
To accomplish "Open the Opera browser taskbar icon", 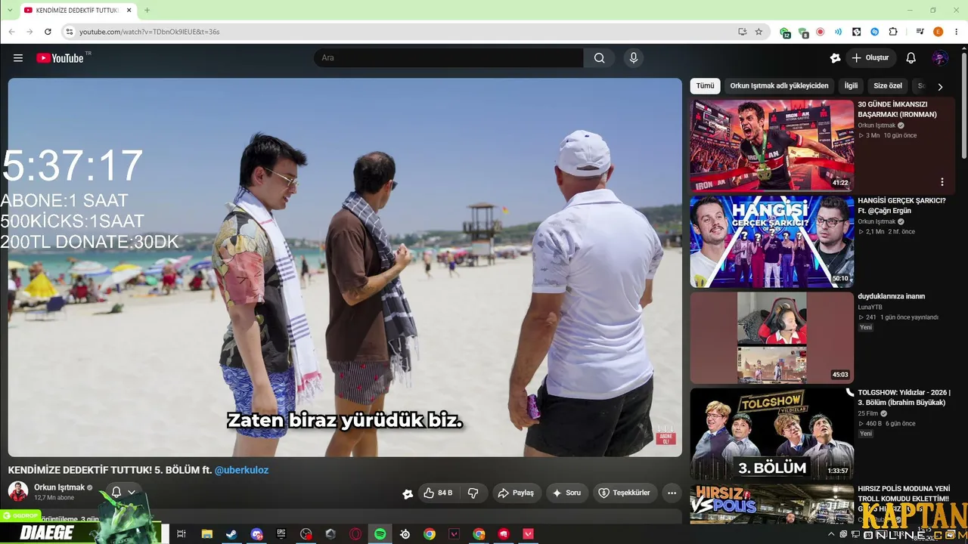I will point(355,534).
